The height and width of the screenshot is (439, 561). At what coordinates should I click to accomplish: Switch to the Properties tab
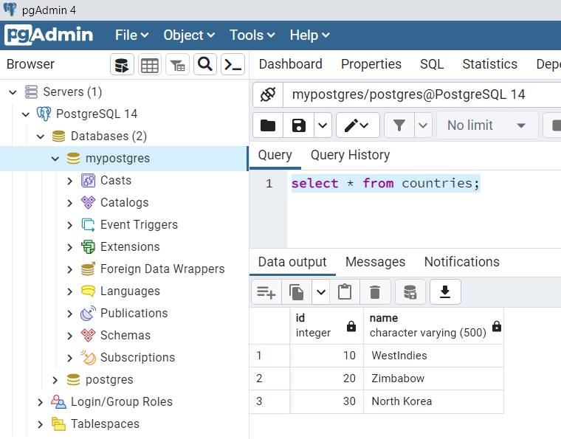point(371,64)
